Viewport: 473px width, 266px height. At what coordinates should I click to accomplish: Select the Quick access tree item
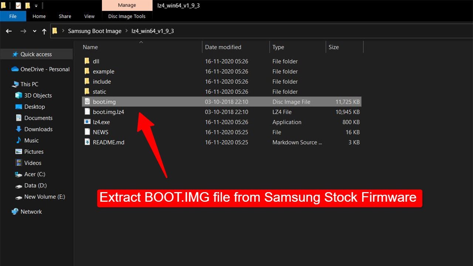point(36,54)
